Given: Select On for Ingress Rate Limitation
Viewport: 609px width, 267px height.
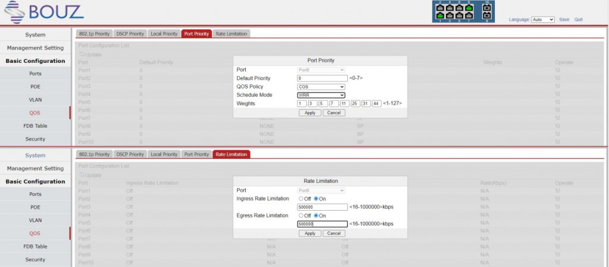Looking at the screenshot, I should [x=316, y=199].
